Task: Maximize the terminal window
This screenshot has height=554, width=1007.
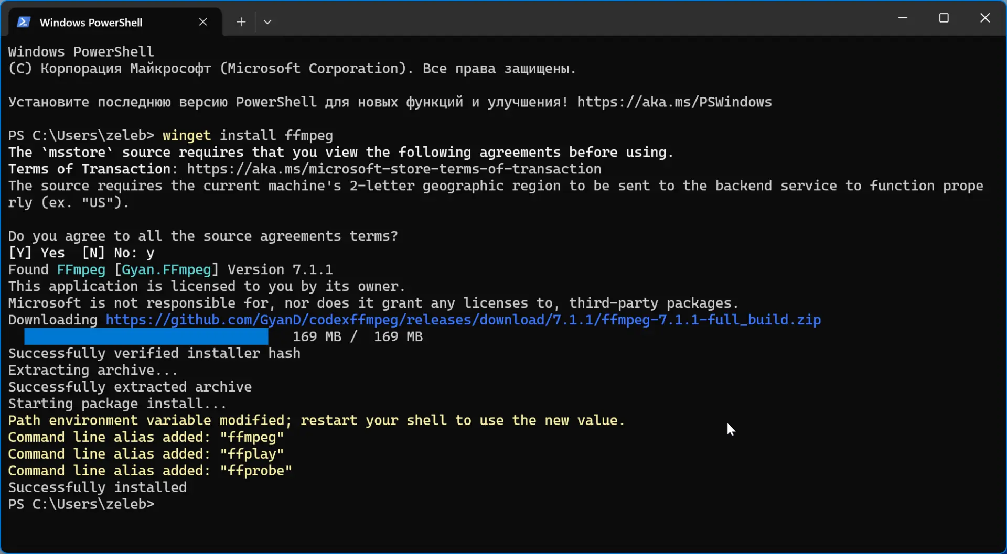Action: point(944,18)
